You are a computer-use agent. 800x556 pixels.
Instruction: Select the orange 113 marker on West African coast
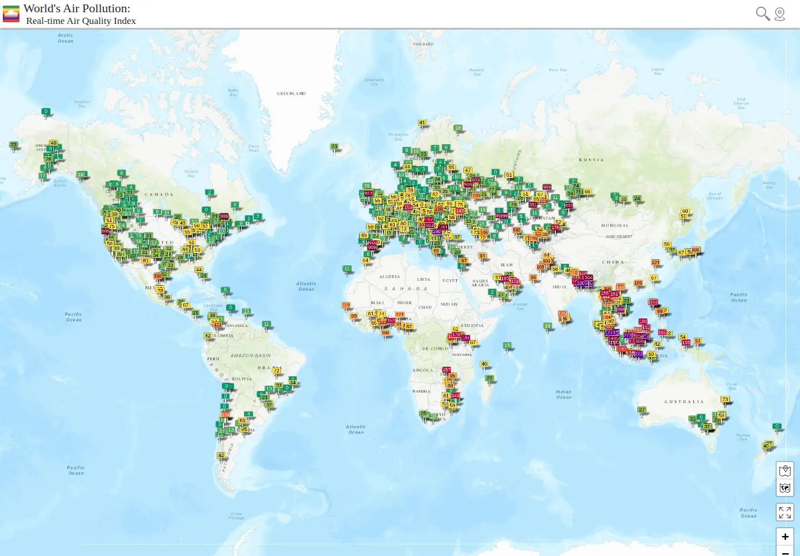click(x=346, y=305)
